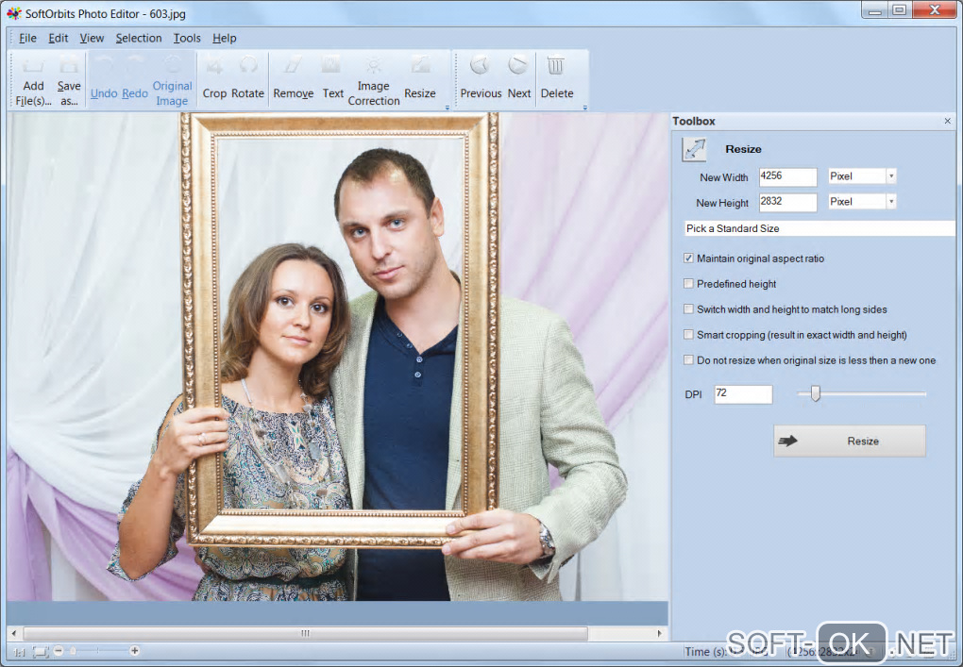Click the DPI value field
The height and width of the screenshot is (667, 963).
coord(743,394)
